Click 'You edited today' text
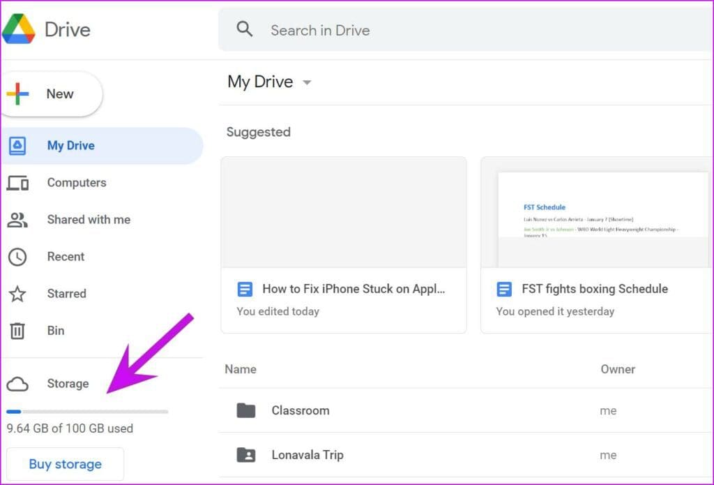Image resolution: width=714 pixels, height=485 pixels. [278, 311]
